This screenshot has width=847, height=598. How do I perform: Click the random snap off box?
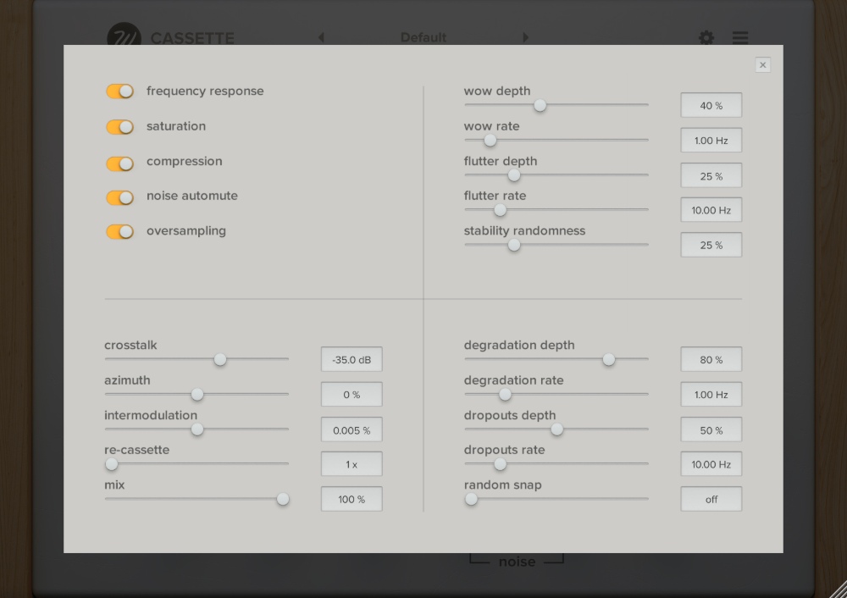pyautogui.click(x=711, y=499)
